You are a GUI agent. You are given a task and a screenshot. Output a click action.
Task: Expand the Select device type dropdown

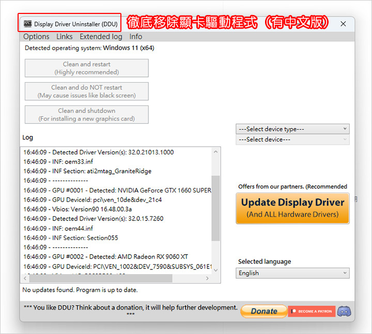point(292,129)
